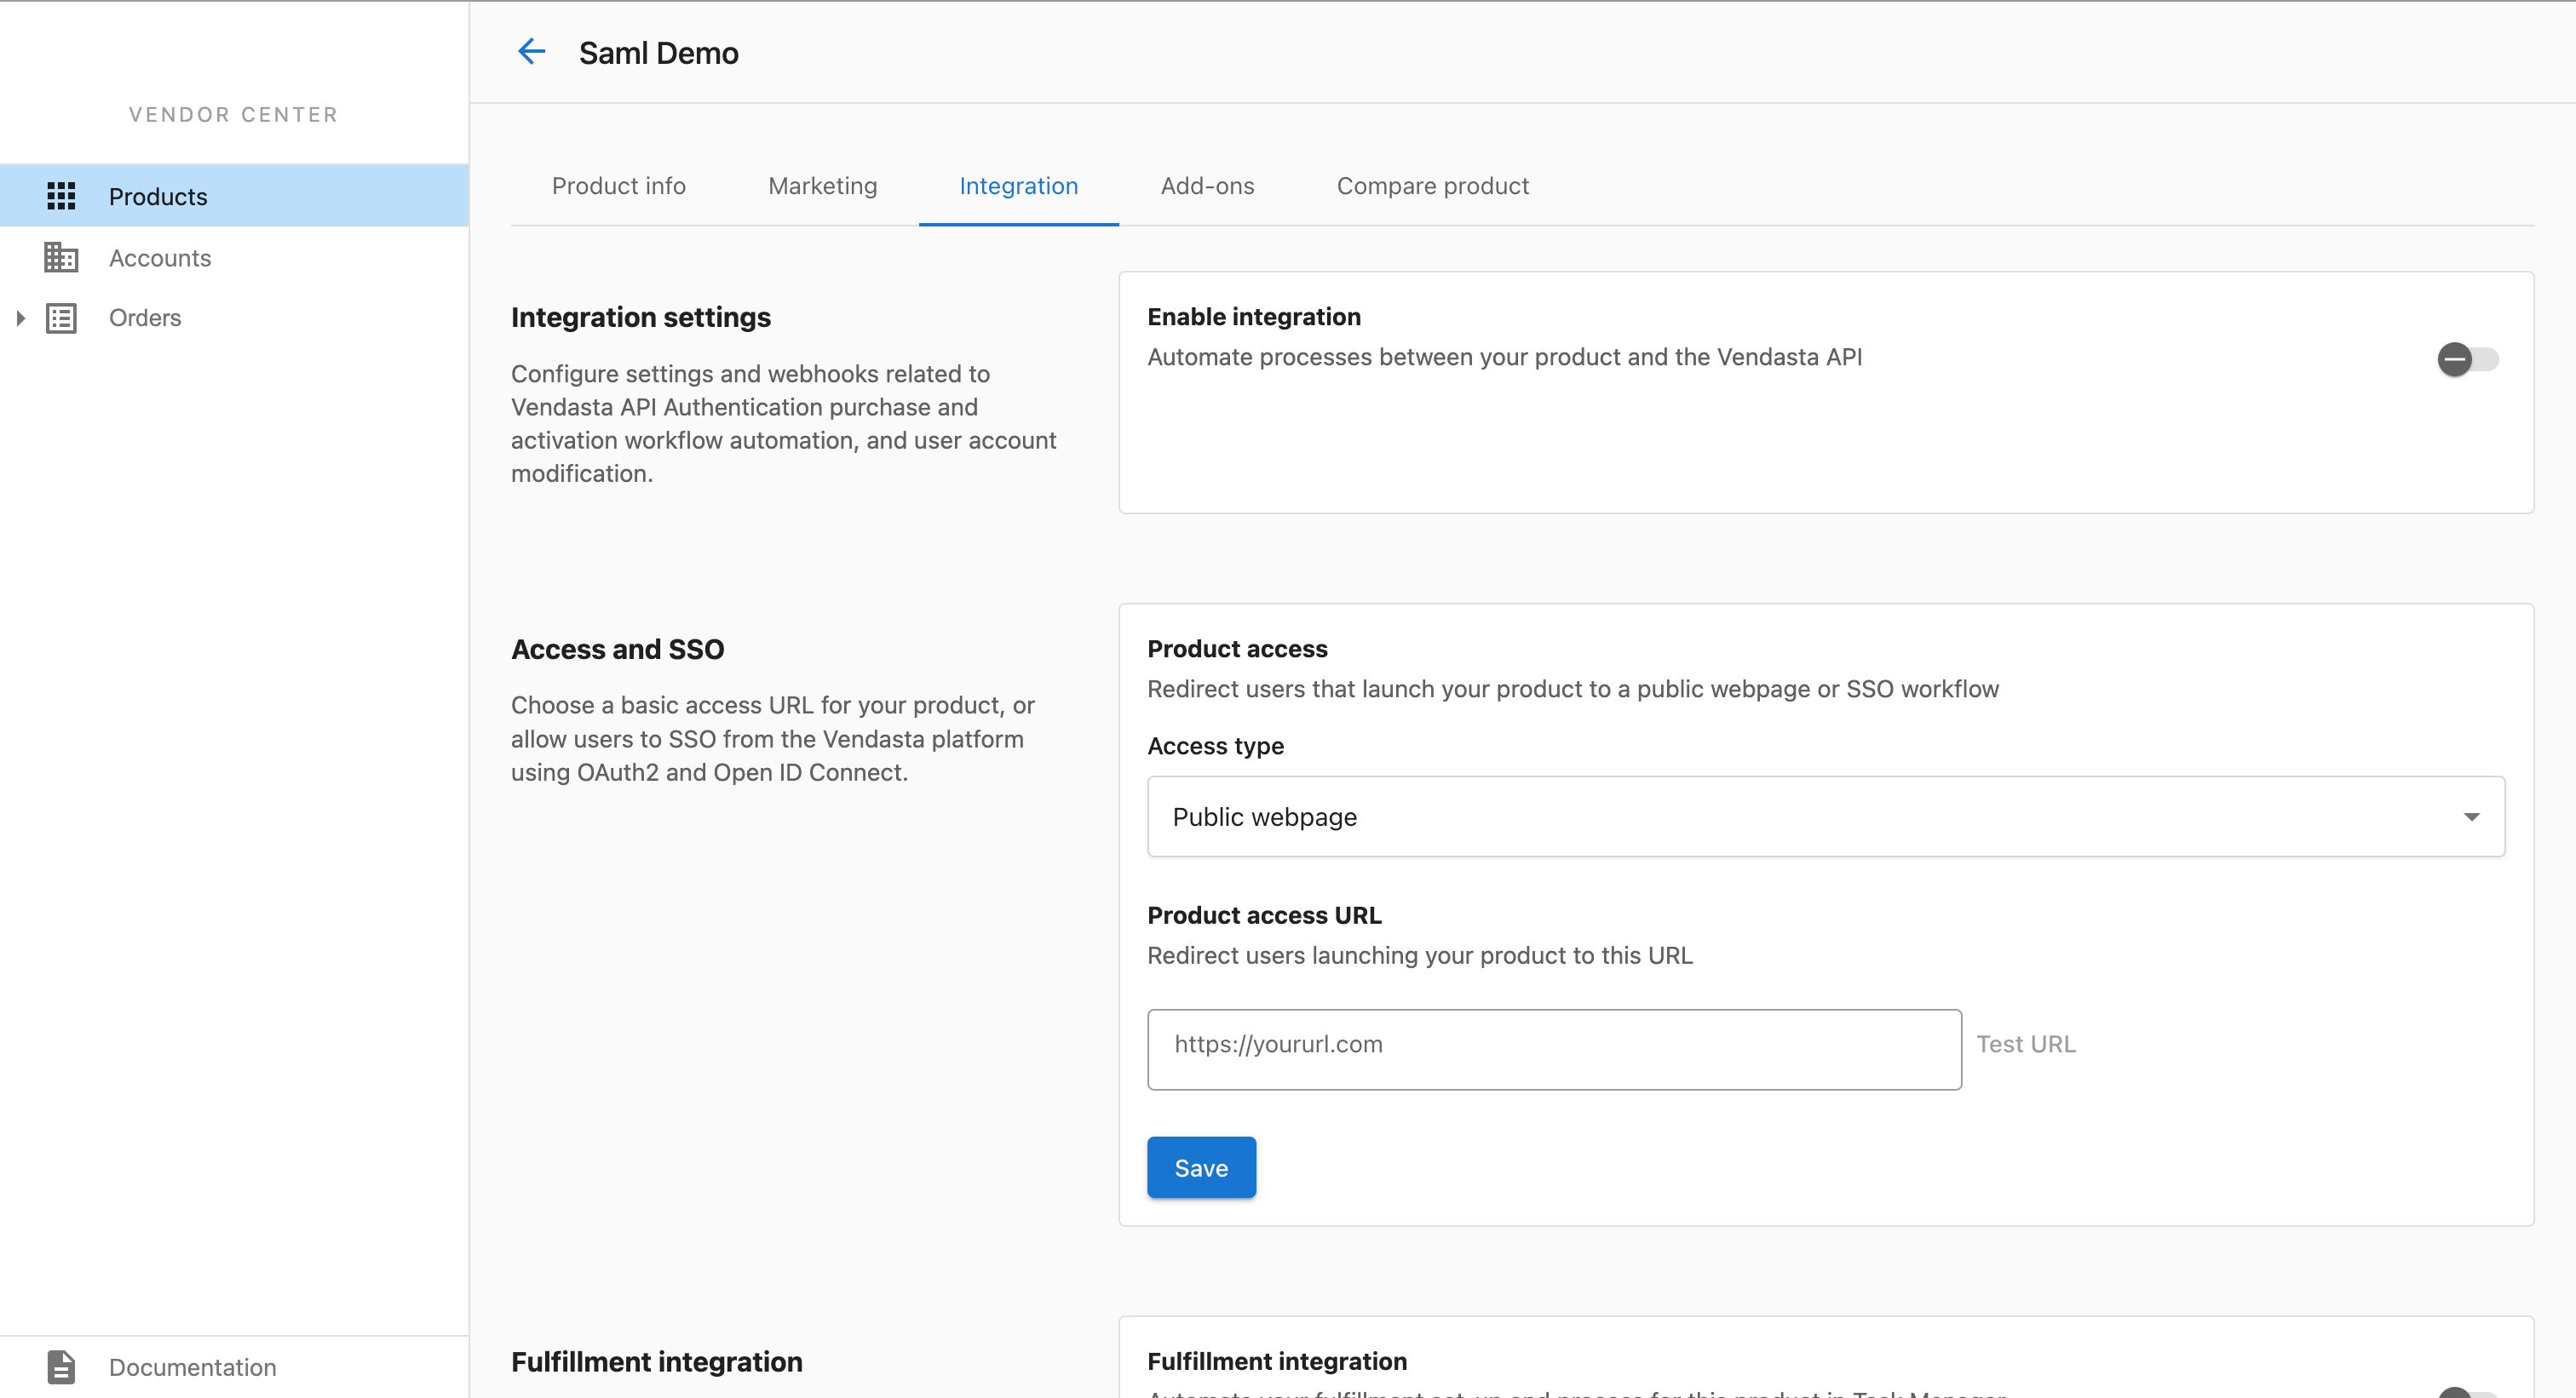This screenshot has height=1398, width=2576.
Task: Focus the Product access URL input field
Action: tap(1554, 1048)
